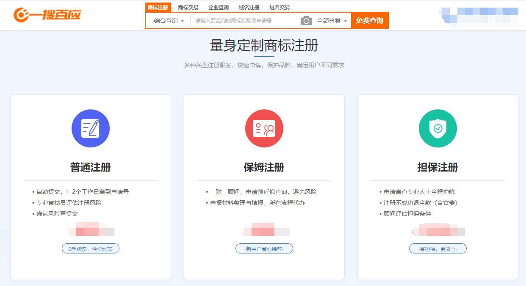Open the 企业查询 tab
The height and width of the screenshot is (286, 526).
point(219,8)
